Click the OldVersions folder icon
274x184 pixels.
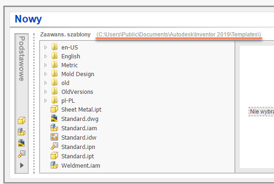coord(54,91)
